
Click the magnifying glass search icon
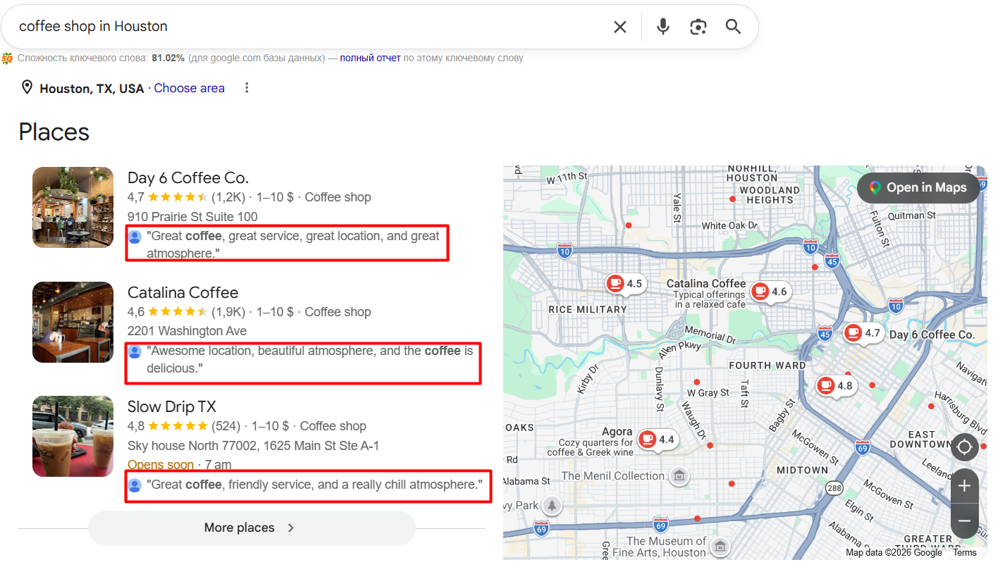(x=733, y=27)
